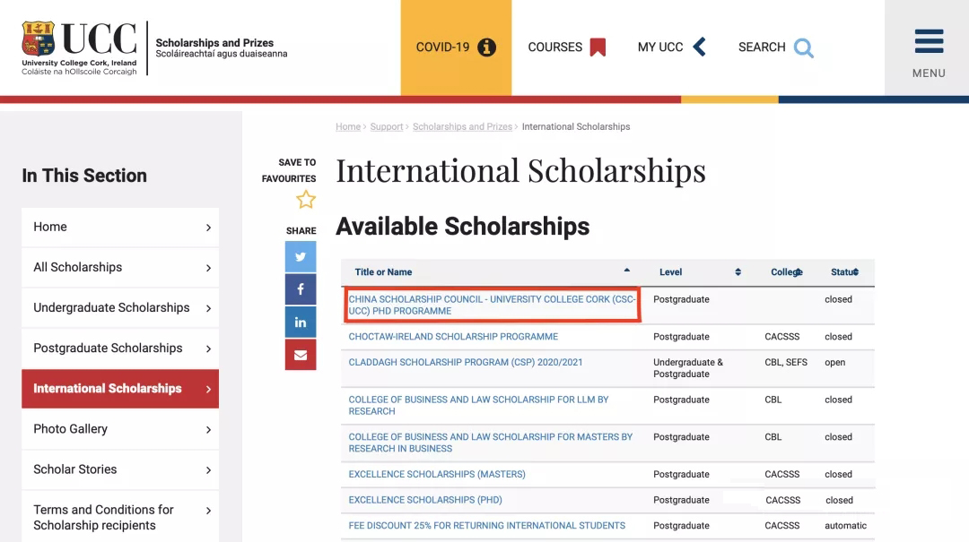Viewport: 969px width, 542px height.
Task: Open Scholar Stories sidebar item
Action: pyautogui.click(x=120, y=469)
